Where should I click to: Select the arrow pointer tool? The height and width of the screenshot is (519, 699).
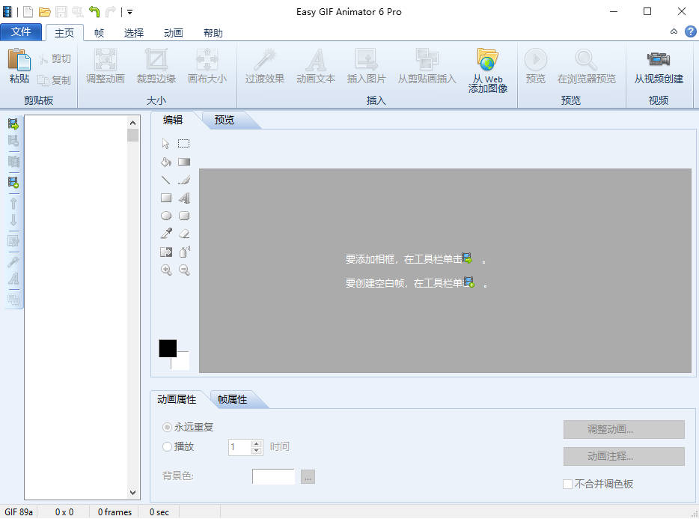166,144
